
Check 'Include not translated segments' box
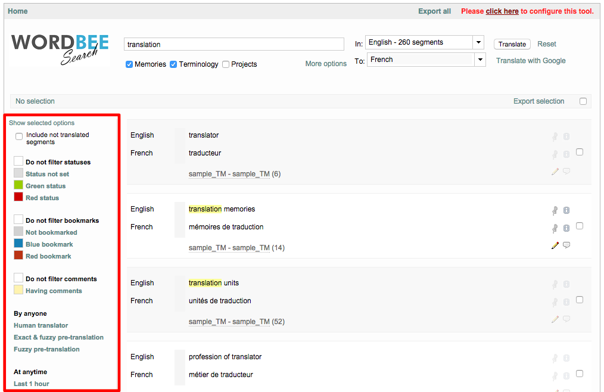pos(19,136)
